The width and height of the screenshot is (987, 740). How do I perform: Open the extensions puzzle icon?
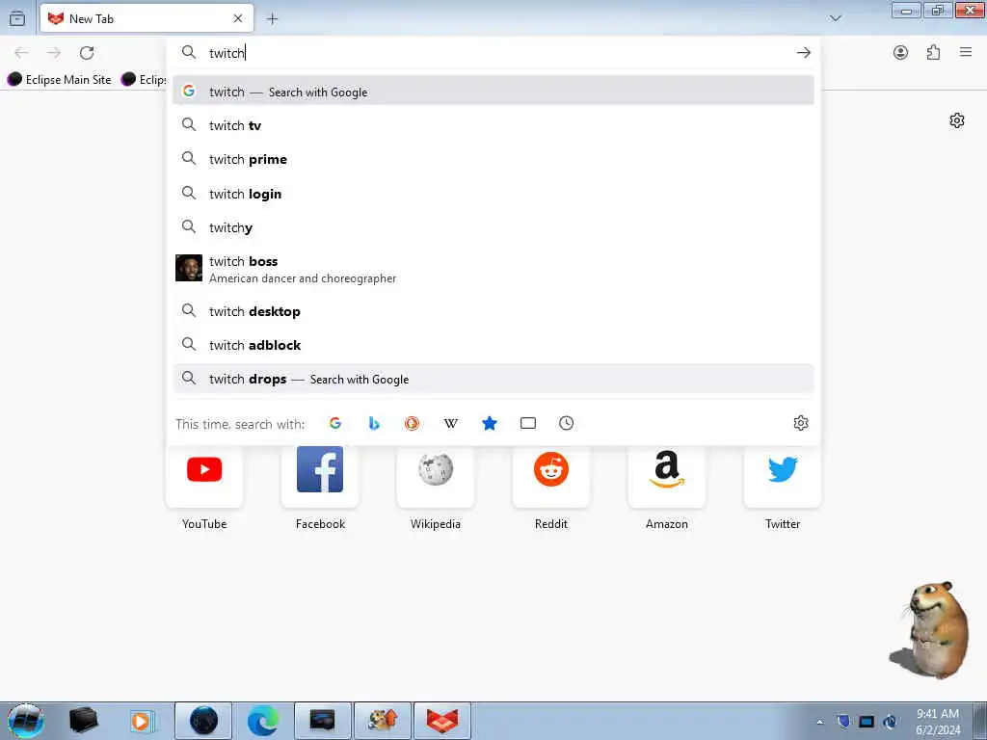click(933, 53)
